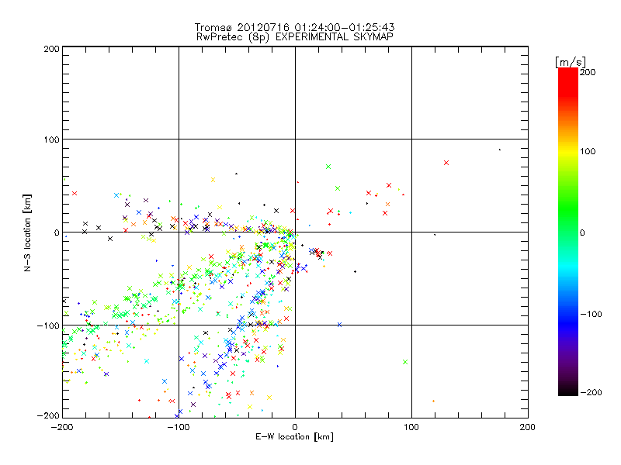Click the title line 'Tromsø 20120716 01:24:00-01:25:43'

tap(295, 27)
